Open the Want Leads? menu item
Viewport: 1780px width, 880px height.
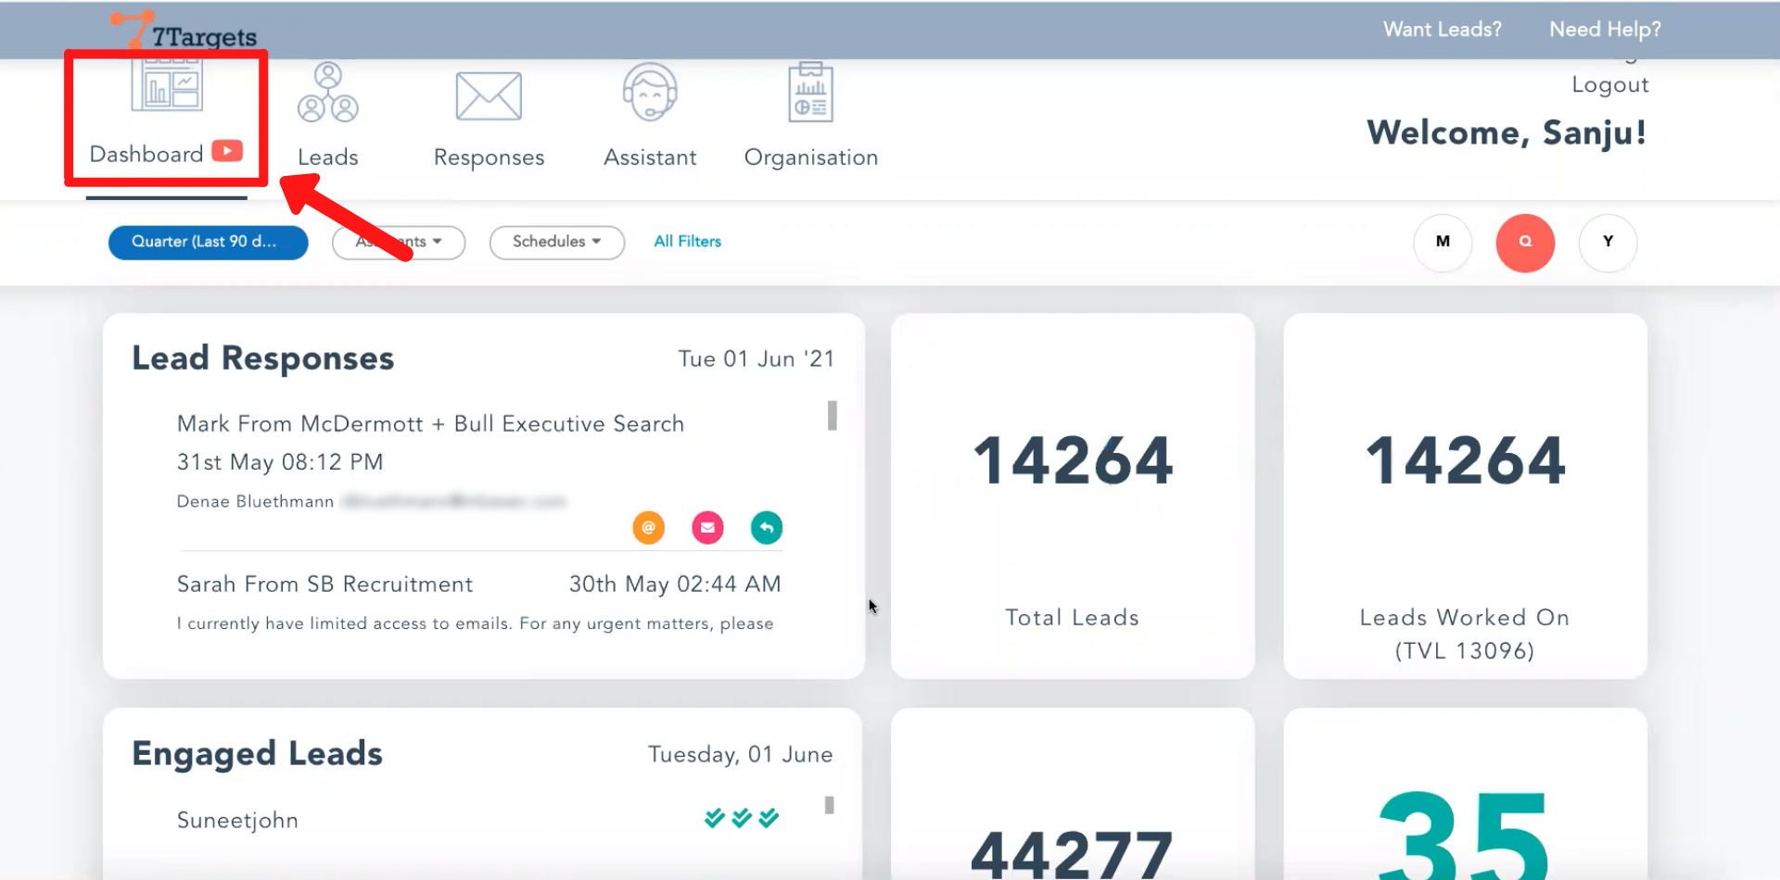[1442, 30]
